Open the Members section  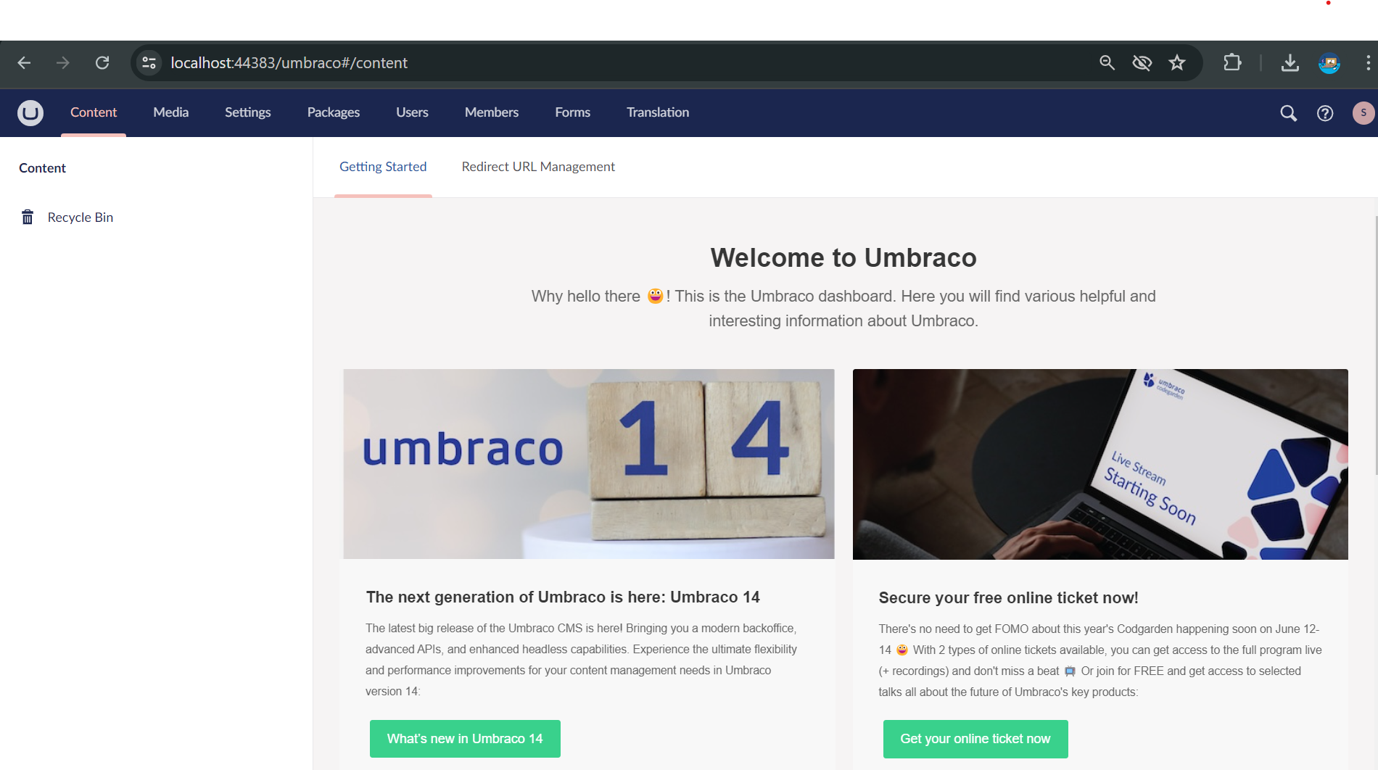click(492, 113)
